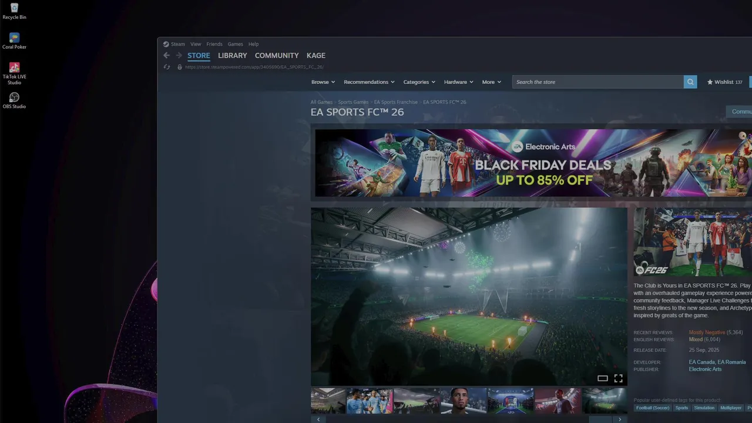Focus the Search the store field
The width and height of the screenshot is (752, 423).
pos(598,82)
